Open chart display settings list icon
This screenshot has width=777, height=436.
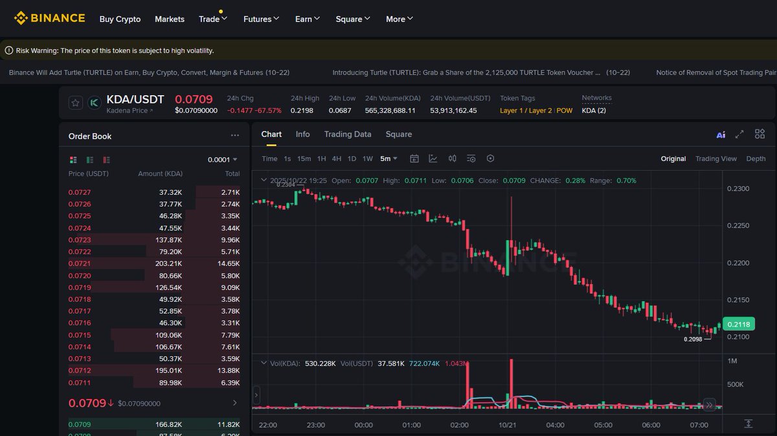pos(471,158)
